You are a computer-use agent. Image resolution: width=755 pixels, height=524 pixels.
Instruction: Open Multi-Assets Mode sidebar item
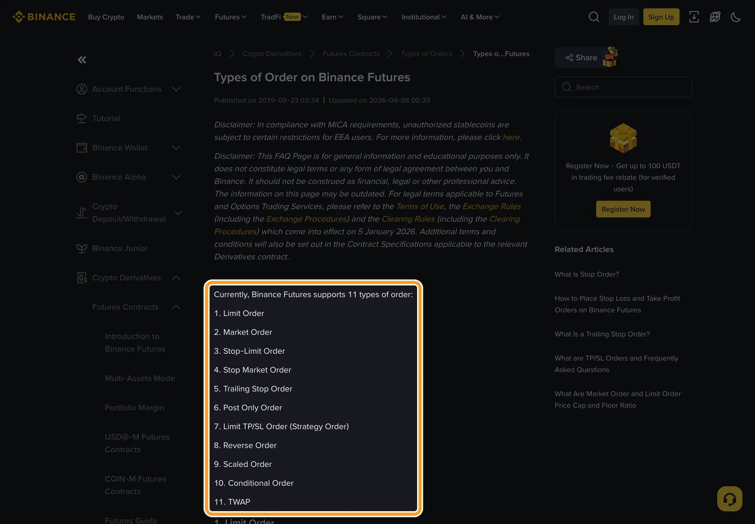[140, 378]
